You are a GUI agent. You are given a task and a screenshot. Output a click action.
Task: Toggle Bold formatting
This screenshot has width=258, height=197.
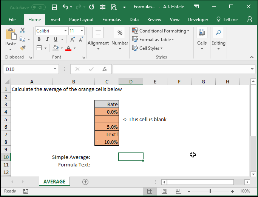point(39,39)
